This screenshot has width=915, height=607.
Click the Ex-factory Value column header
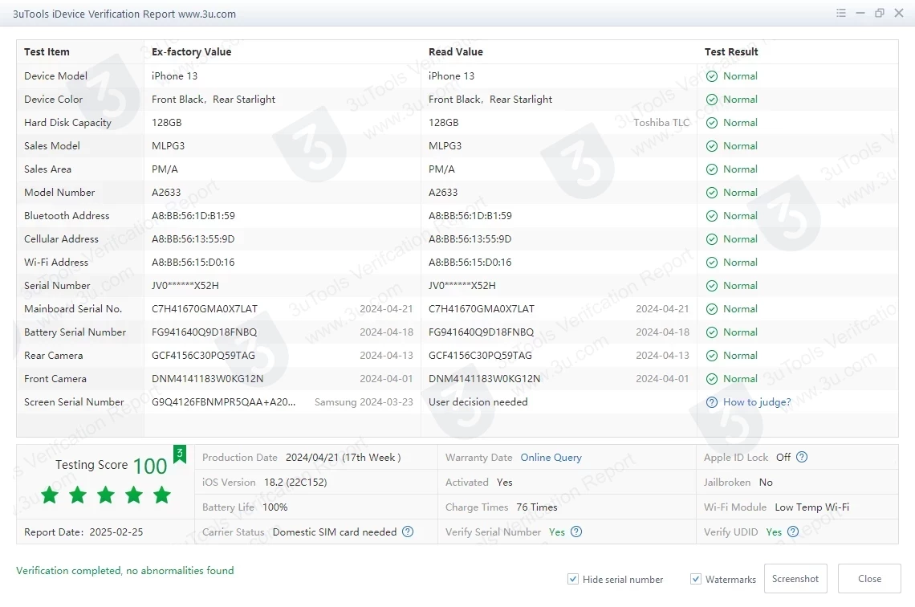[x=191, y=52]
